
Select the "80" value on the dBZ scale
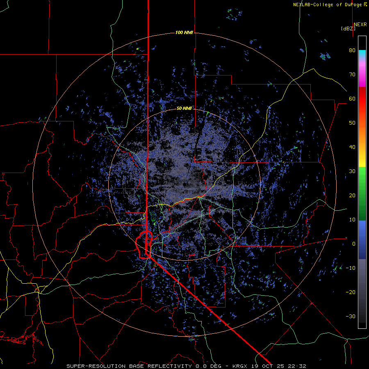pyautogui.click(x=352, y=50)
